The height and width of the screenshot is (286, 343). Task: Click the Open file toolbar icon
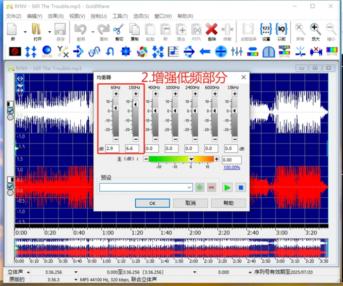coord(37,29)
